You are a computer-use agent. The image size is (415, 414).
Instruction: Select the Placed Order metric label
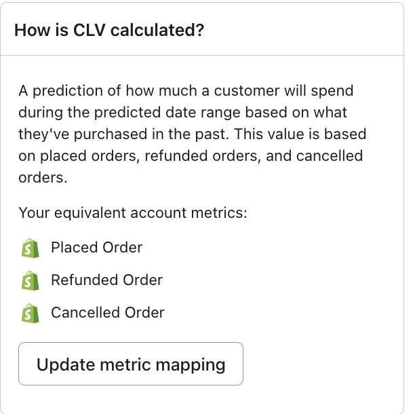[96, 248]
